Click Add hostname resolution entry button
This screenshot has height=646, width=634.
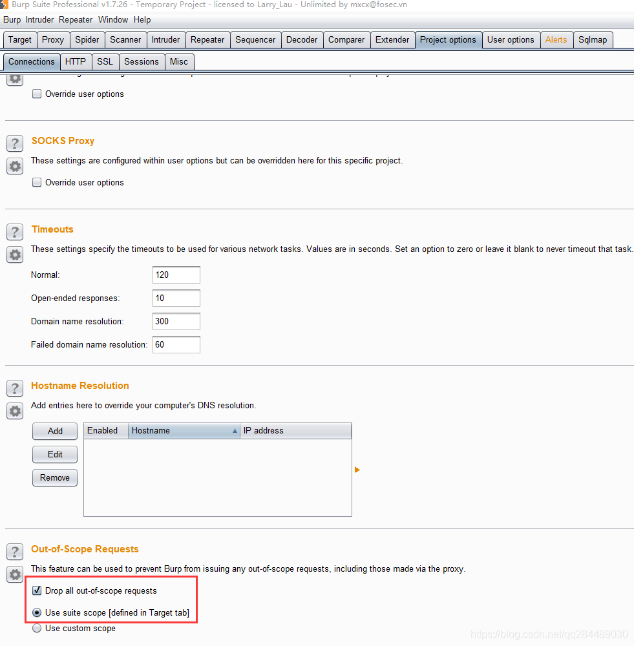tap(55, 431)
